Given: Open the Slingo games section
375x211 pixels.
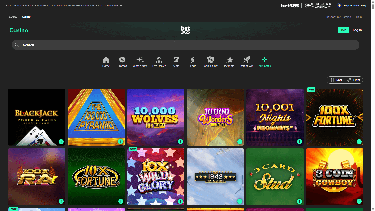Looking at the screenshot, I should point(192,60).
